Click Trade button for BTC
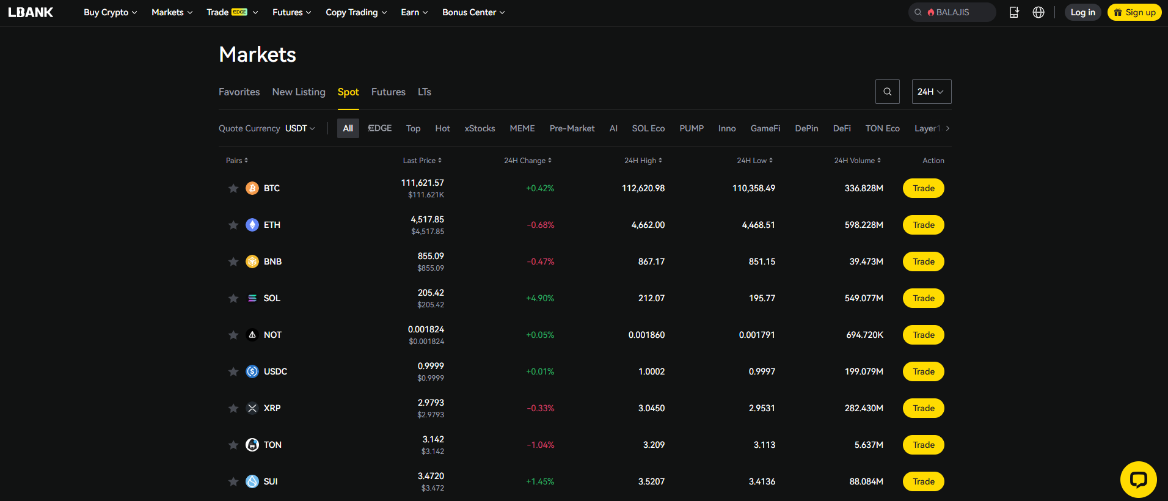 tap(924, 188)
